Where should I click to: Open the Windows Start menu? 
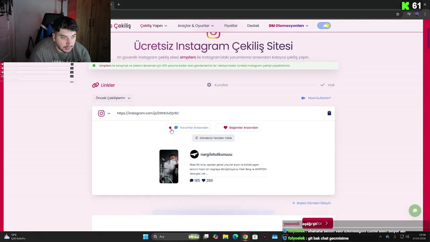coord(145,237)
